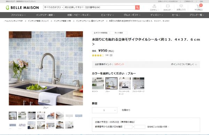This screenshot has width=209, height=135.
Task: Click second postal code input box
Action: (140, 127)
